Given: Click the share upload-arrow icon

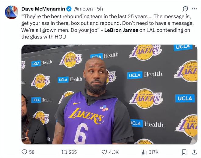Looking at the screenshot, I should click(x=194, y=152).
